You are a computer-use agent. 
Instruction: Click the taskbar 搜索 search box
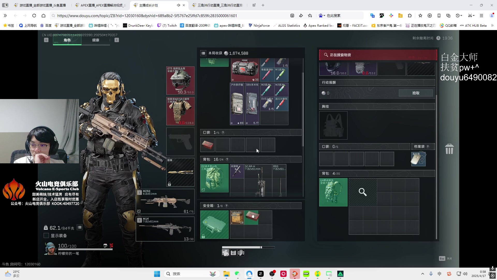tap(192, 274)
